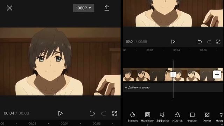Expand right panel preview to fullscreen
Viewport: 224px width, 126px height.
click(x=218, y=42)
